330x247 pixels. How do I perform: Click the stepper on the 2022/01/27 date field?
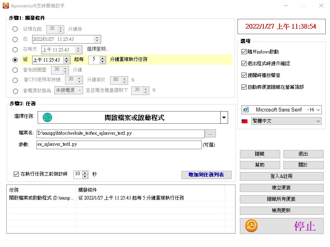pos(97,39)
